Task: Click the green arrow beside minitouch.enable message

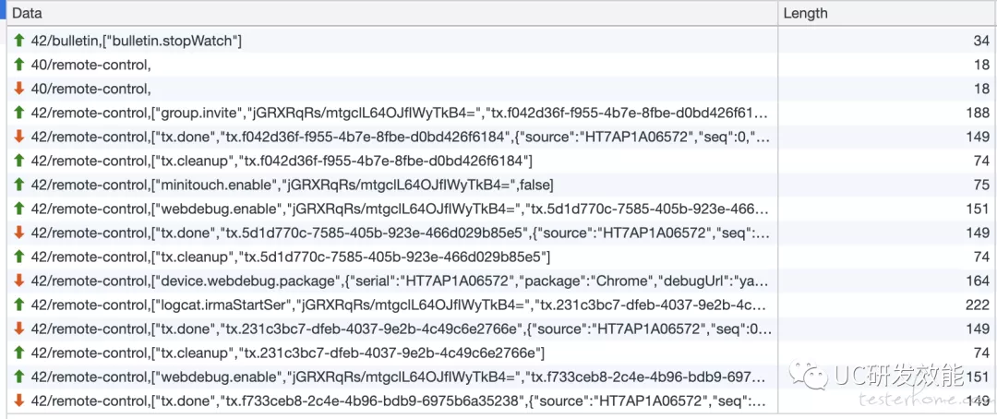Action: (19, 185)
